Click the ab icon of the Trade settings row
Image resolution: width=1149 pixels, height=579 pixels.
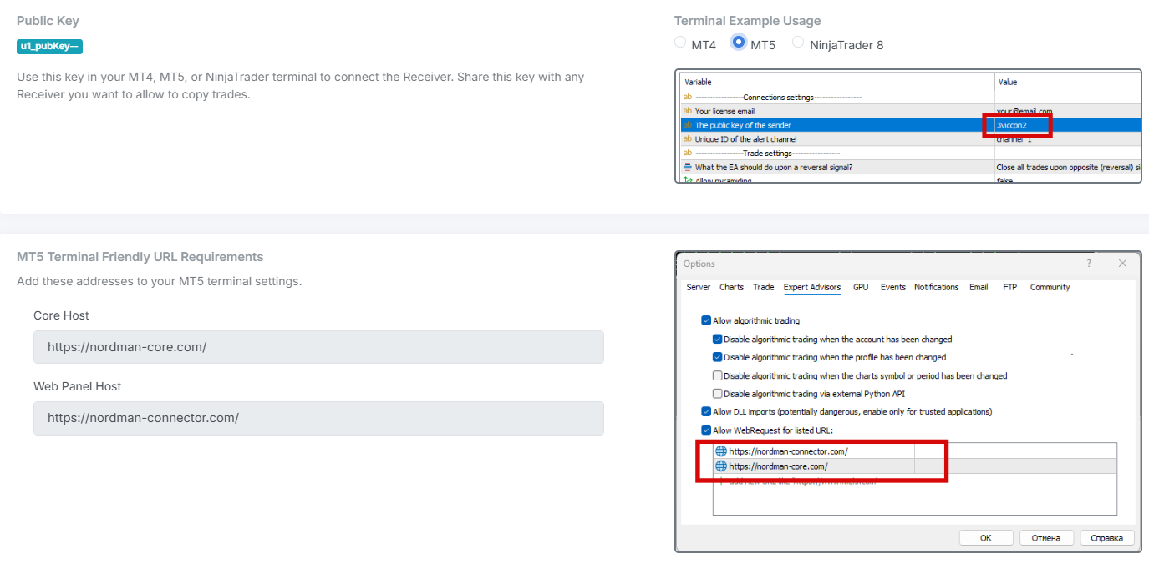(688, 153)
